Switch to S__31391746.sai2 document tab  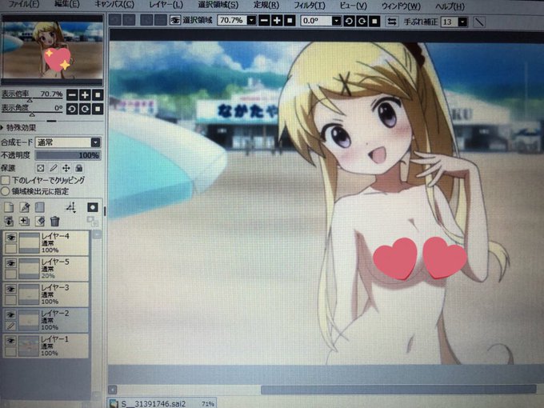click(x=162, y=403)
